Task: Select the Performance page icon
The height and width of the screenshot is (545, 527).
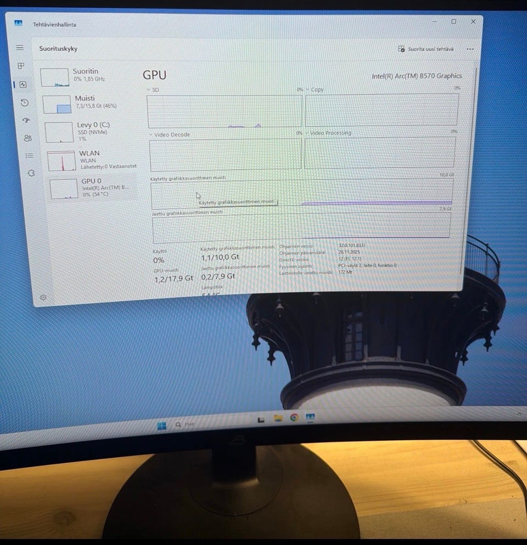Action: coord(23,85)
